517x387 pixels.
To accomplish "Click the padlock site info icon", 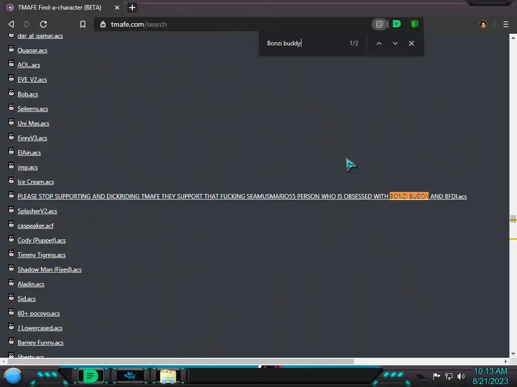I will 103,24.
